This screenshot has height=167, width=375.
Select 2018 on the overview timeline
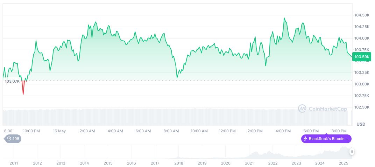tap(178, 163)
